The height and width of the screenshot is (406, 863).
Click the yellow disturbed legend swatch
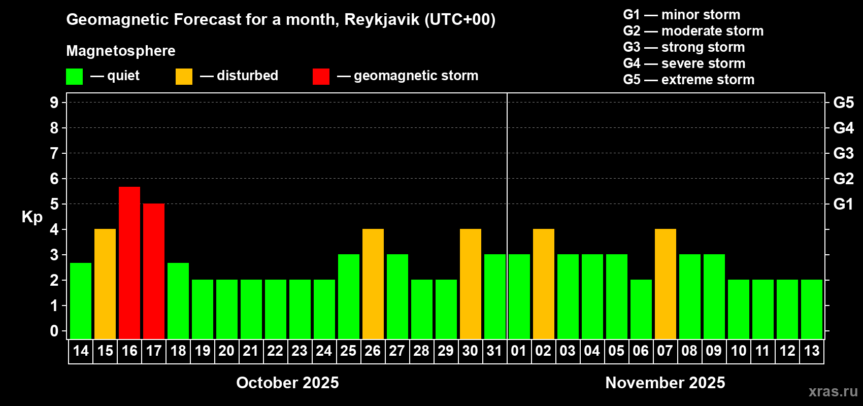pos(184,77)
